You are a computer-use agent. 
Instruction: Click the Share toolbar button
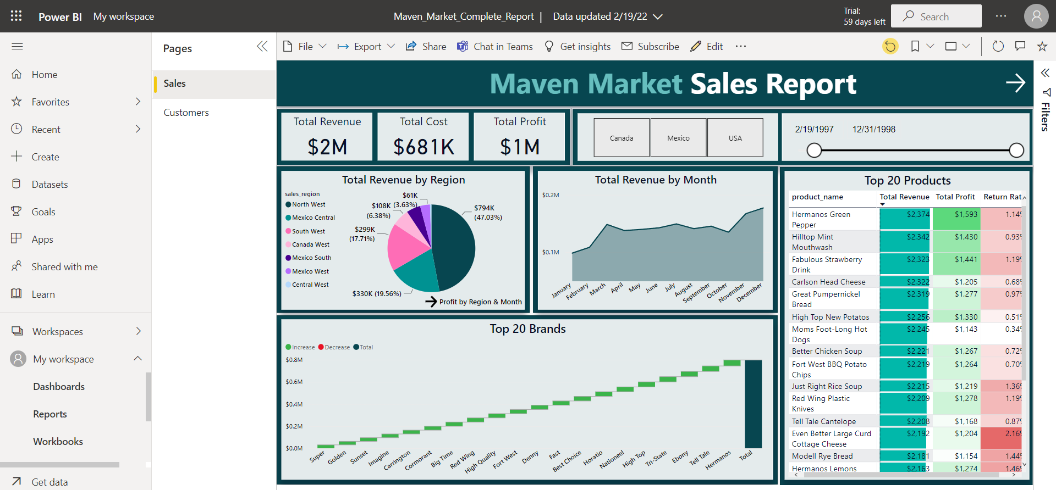coord(426,47)
